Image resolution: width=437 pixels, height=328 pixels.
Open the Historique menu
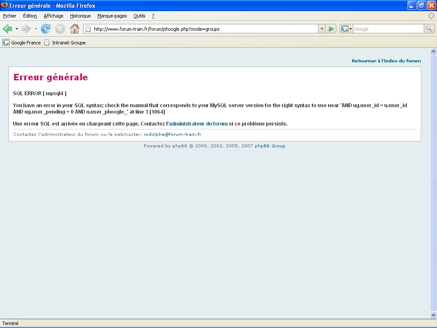click(80, 16)
